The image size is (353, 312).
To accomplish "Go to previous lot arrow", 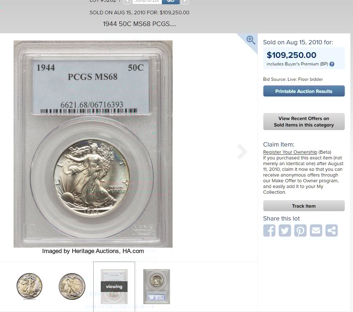I will pos(127,1).
